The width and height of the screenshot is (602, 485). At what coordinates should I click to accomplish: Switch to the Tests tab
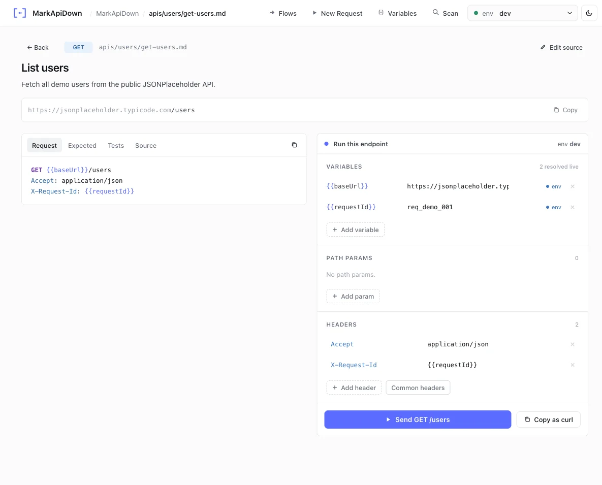pos(116,145)
